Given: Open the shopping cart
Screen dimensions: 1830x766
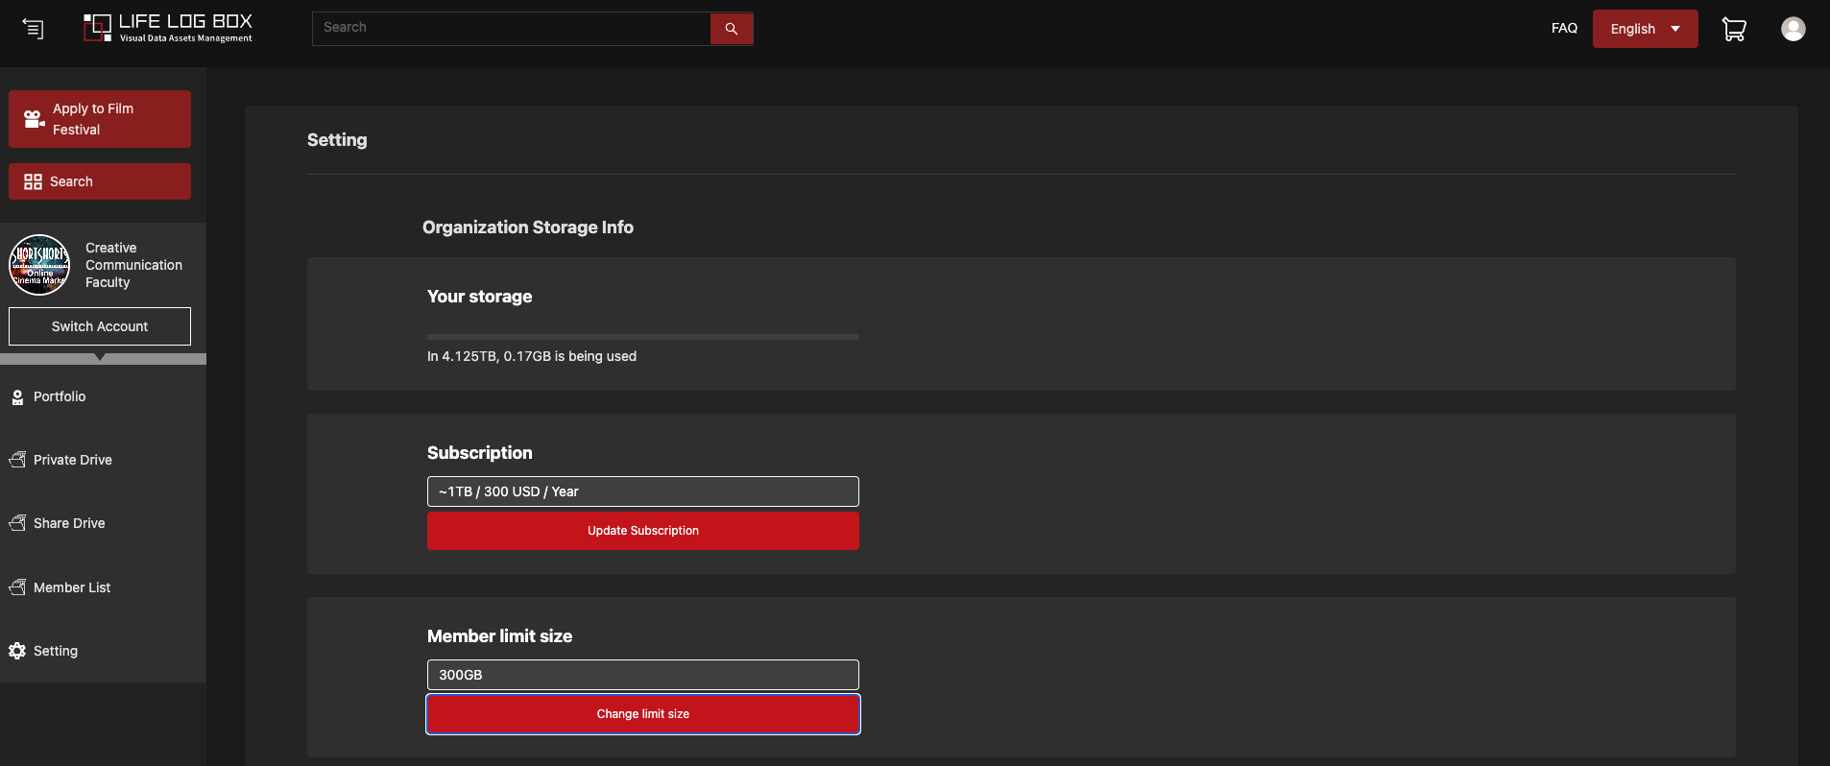Looking at the screenshot, I should [x=1733, y=29].
